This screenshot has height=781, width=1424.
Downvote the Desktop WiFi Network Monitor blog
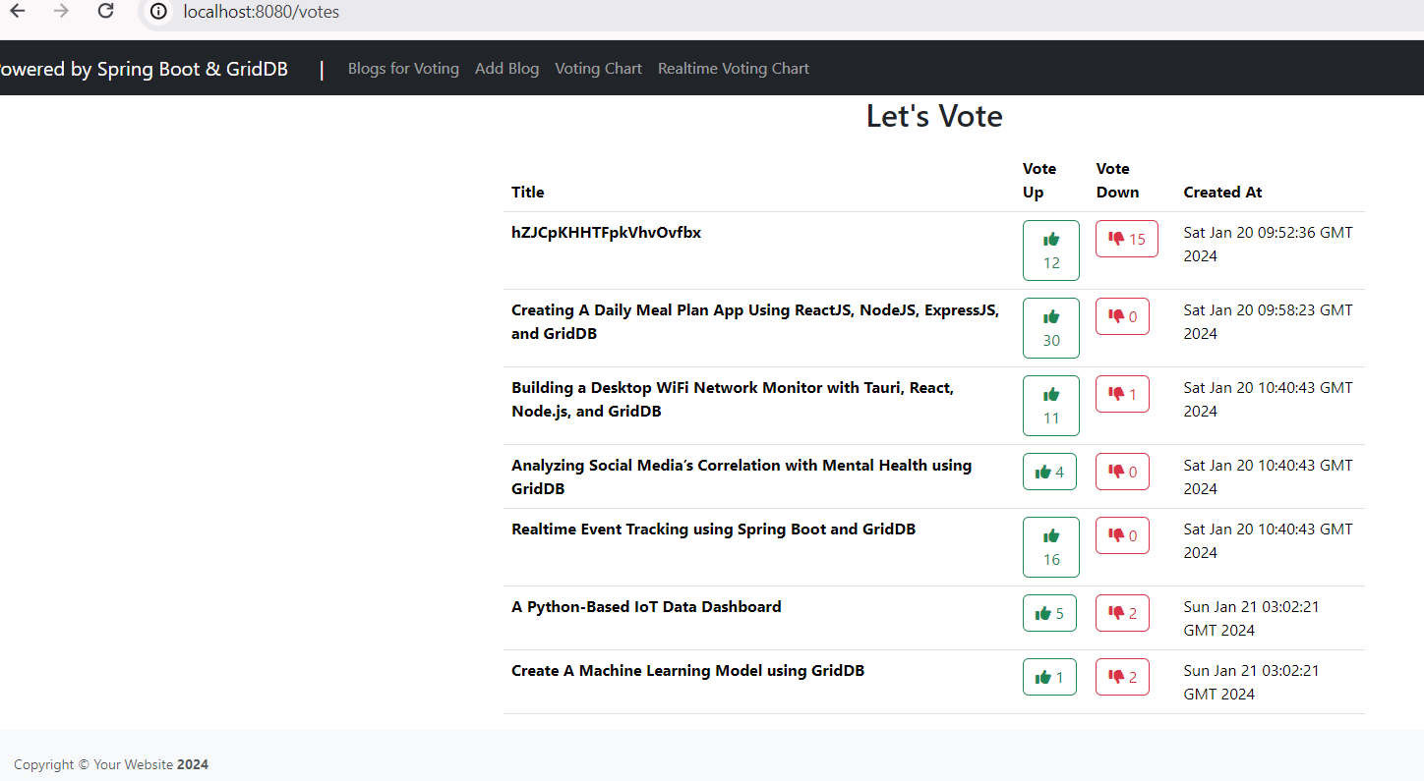click(1122, 394)
